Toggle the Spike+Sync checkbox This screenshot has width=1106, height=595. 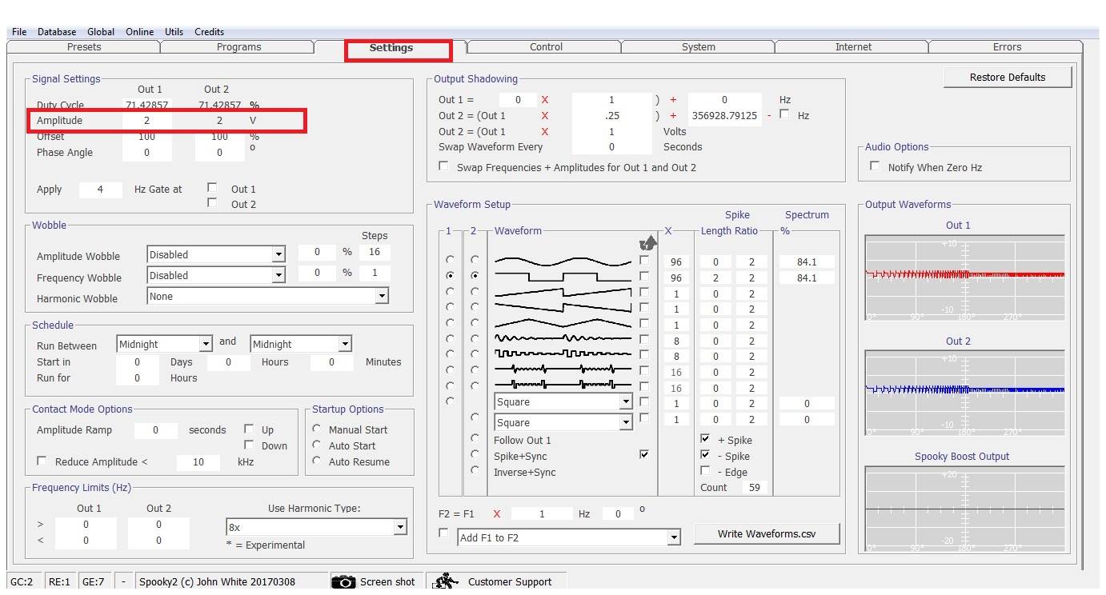[x=644, y=454]
